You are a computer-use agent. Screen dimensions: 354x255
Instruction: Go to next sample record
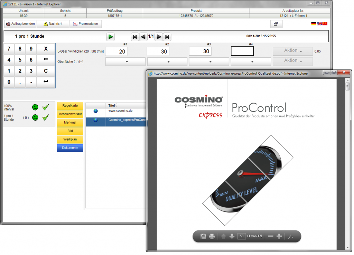(159, 37)
